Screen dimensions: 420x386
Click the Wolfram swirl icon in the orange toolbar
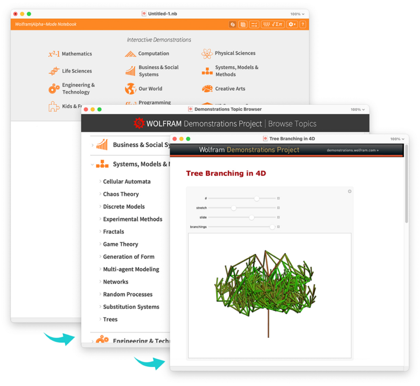pos(233,24)
